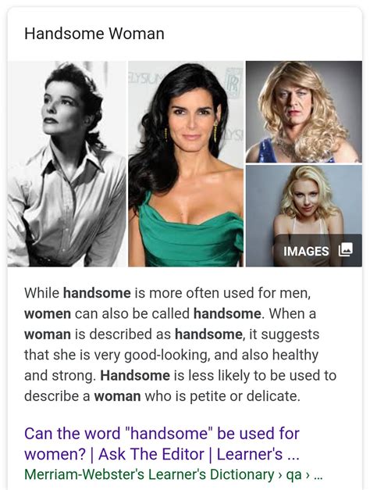
Task: Open the IMAGES overlay button
Action: 318,250
